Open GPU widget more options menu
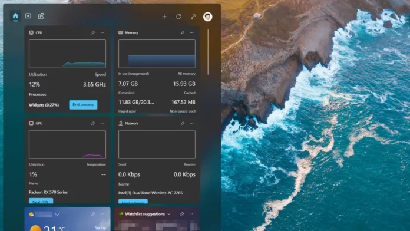 click(x=102, y=123)
